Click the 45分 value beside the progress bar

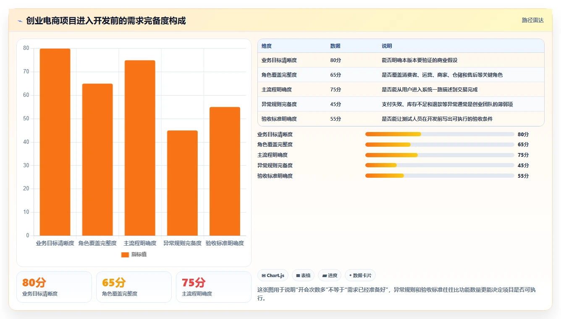pyautogui.click(x=523, y=166)
